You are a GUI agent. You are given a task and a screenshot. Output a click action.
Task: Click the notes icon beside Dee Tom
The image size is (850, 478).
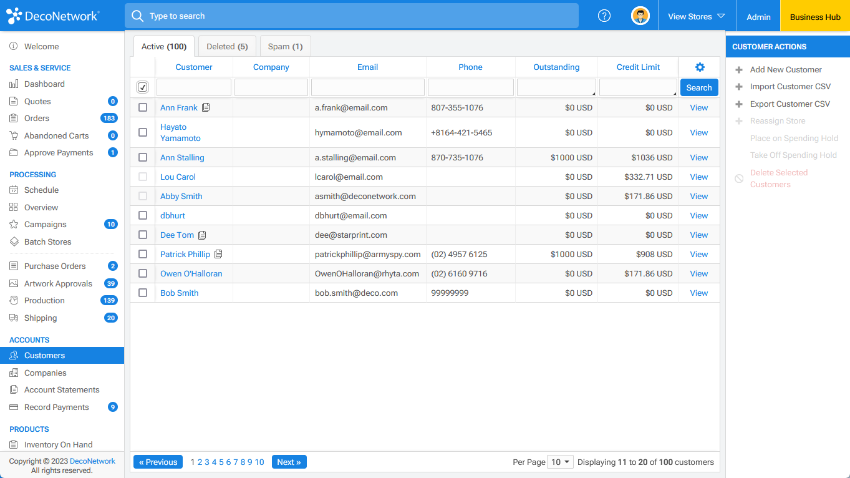point(202,235)
